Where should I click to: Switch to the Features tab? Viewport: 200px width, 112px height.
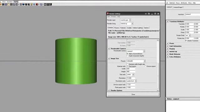click(x=123, y=28)
